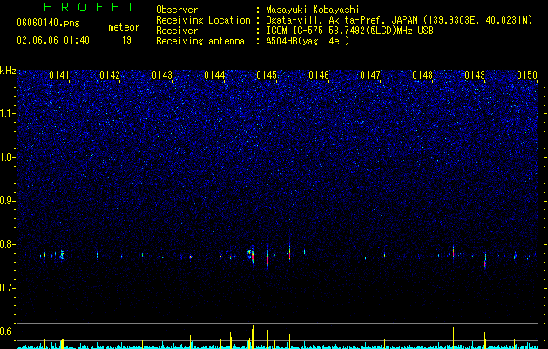Click the 0.6 kHz axis label

tap(8, 332)
